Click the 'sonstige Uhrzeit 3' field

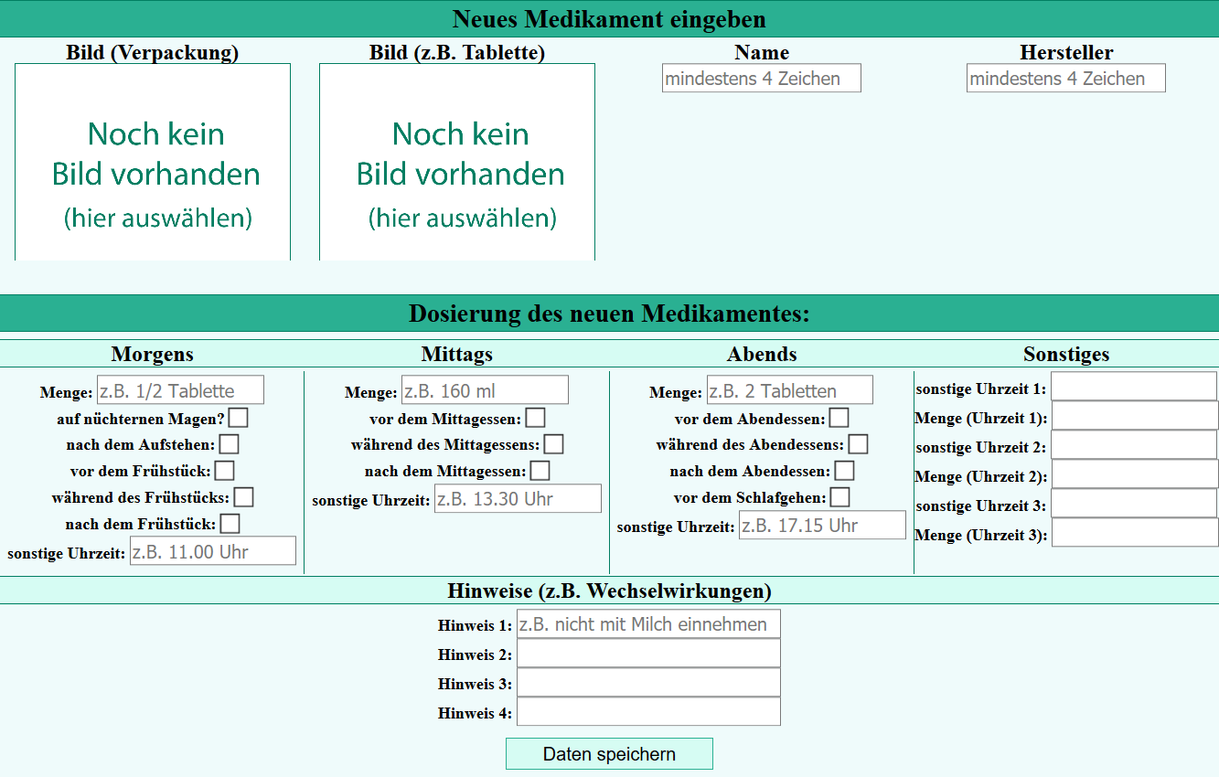click(1134, 503)
